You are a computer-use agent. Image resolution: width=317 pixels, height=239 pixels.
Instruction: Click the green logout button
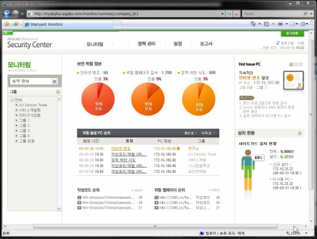[x=293, y=34]
